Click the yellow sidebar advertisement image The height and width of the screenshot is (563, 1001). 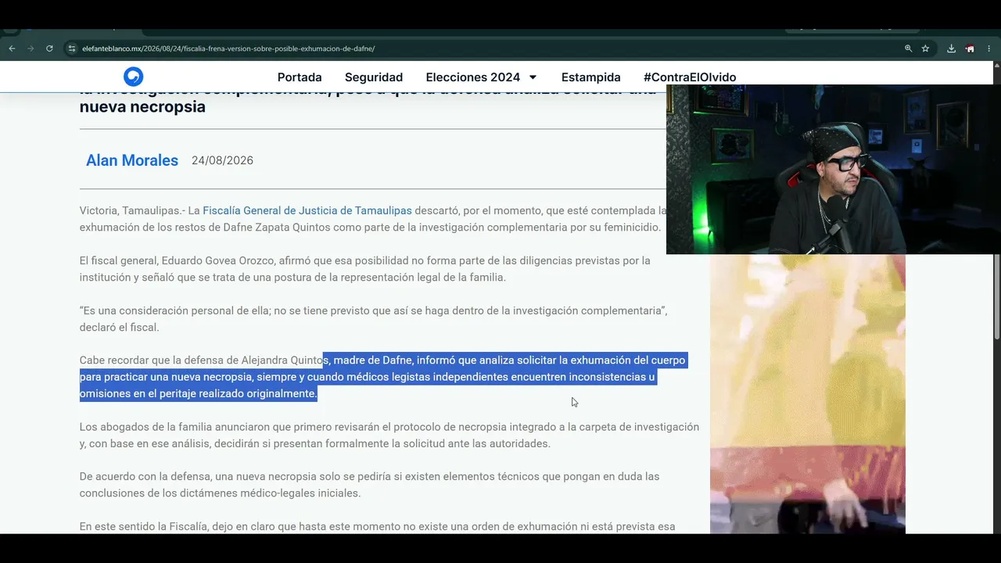click(x=808, y=394)
